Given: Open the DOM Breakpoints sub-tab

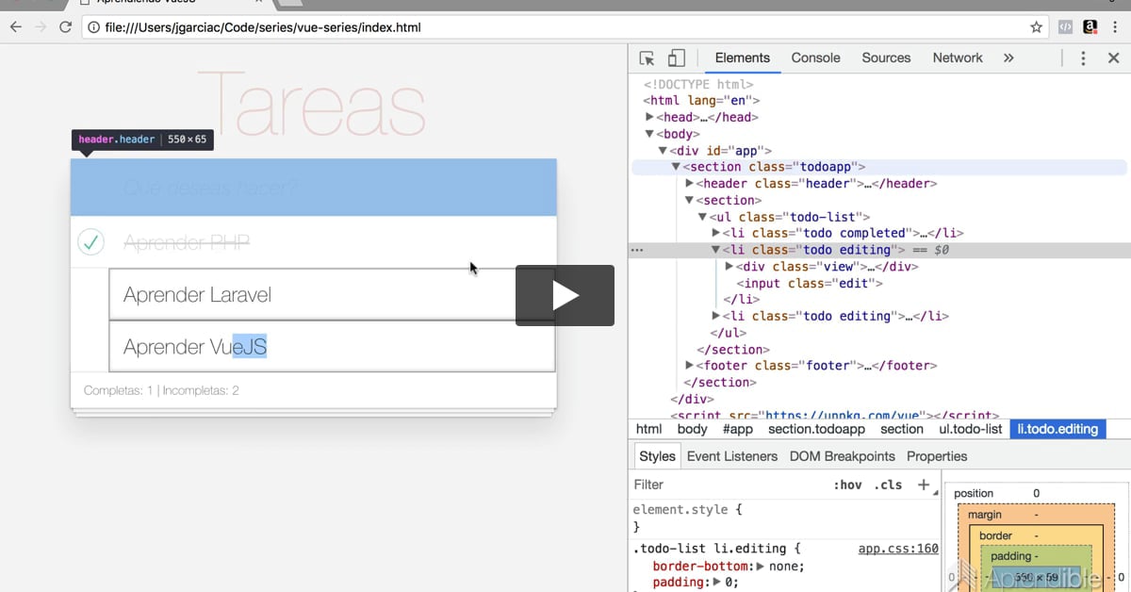Looking at the screenshot, I should (843, 456).
